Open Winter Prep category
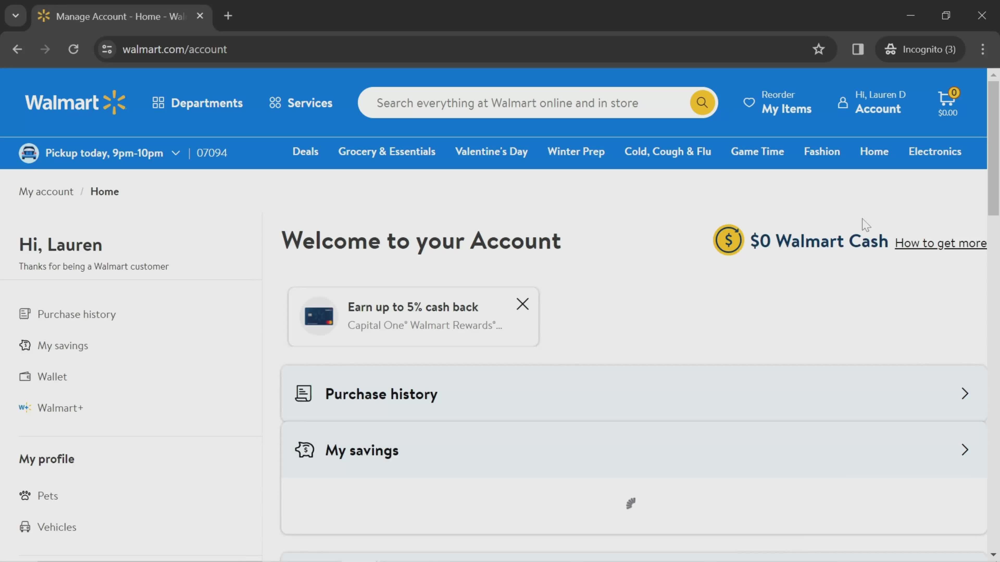The height and width of the screenshot is (562, 1000). coord(576,152)
